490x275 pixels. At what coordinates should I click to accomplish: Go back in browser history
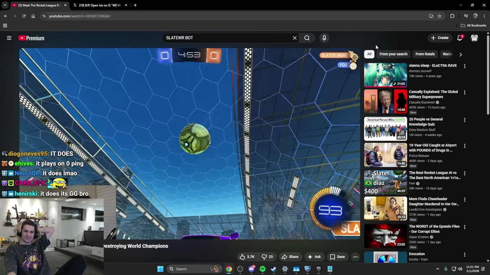(6, 16)
